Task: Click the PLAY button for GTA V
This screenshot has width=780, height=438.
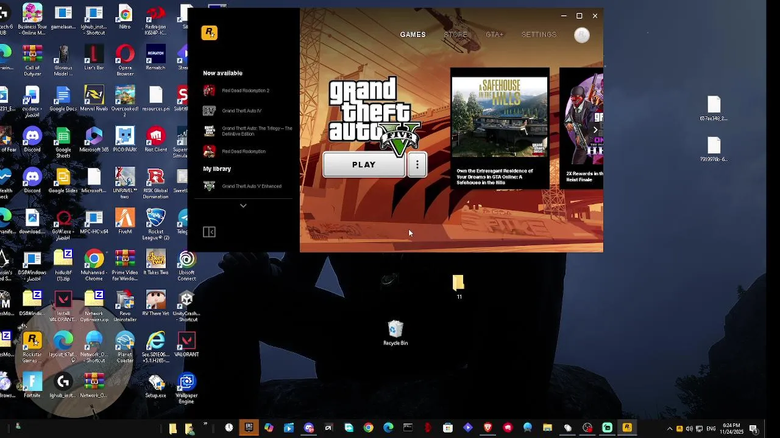Action: pyautogui.click(x=364, y=165)
